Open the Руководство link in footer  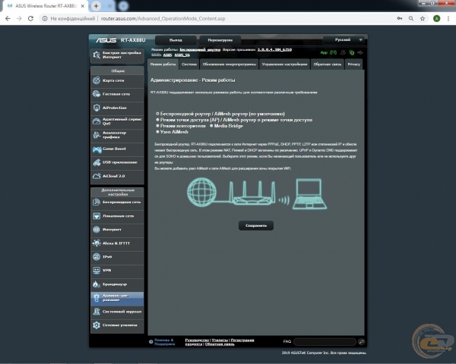(197, 340)
